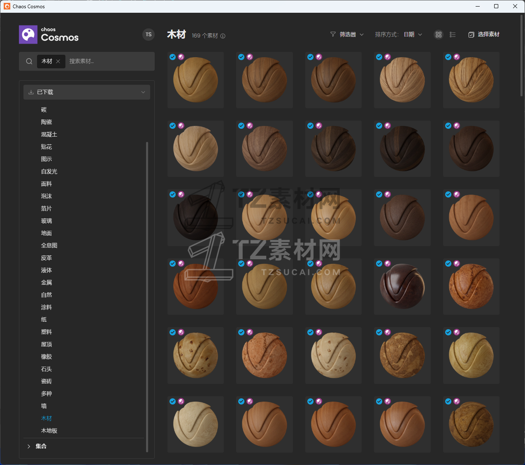Screen dimensions: 525x465
Task: Select the highlighted 木材 category in the sidebar
Action: [x=46, y=418]
